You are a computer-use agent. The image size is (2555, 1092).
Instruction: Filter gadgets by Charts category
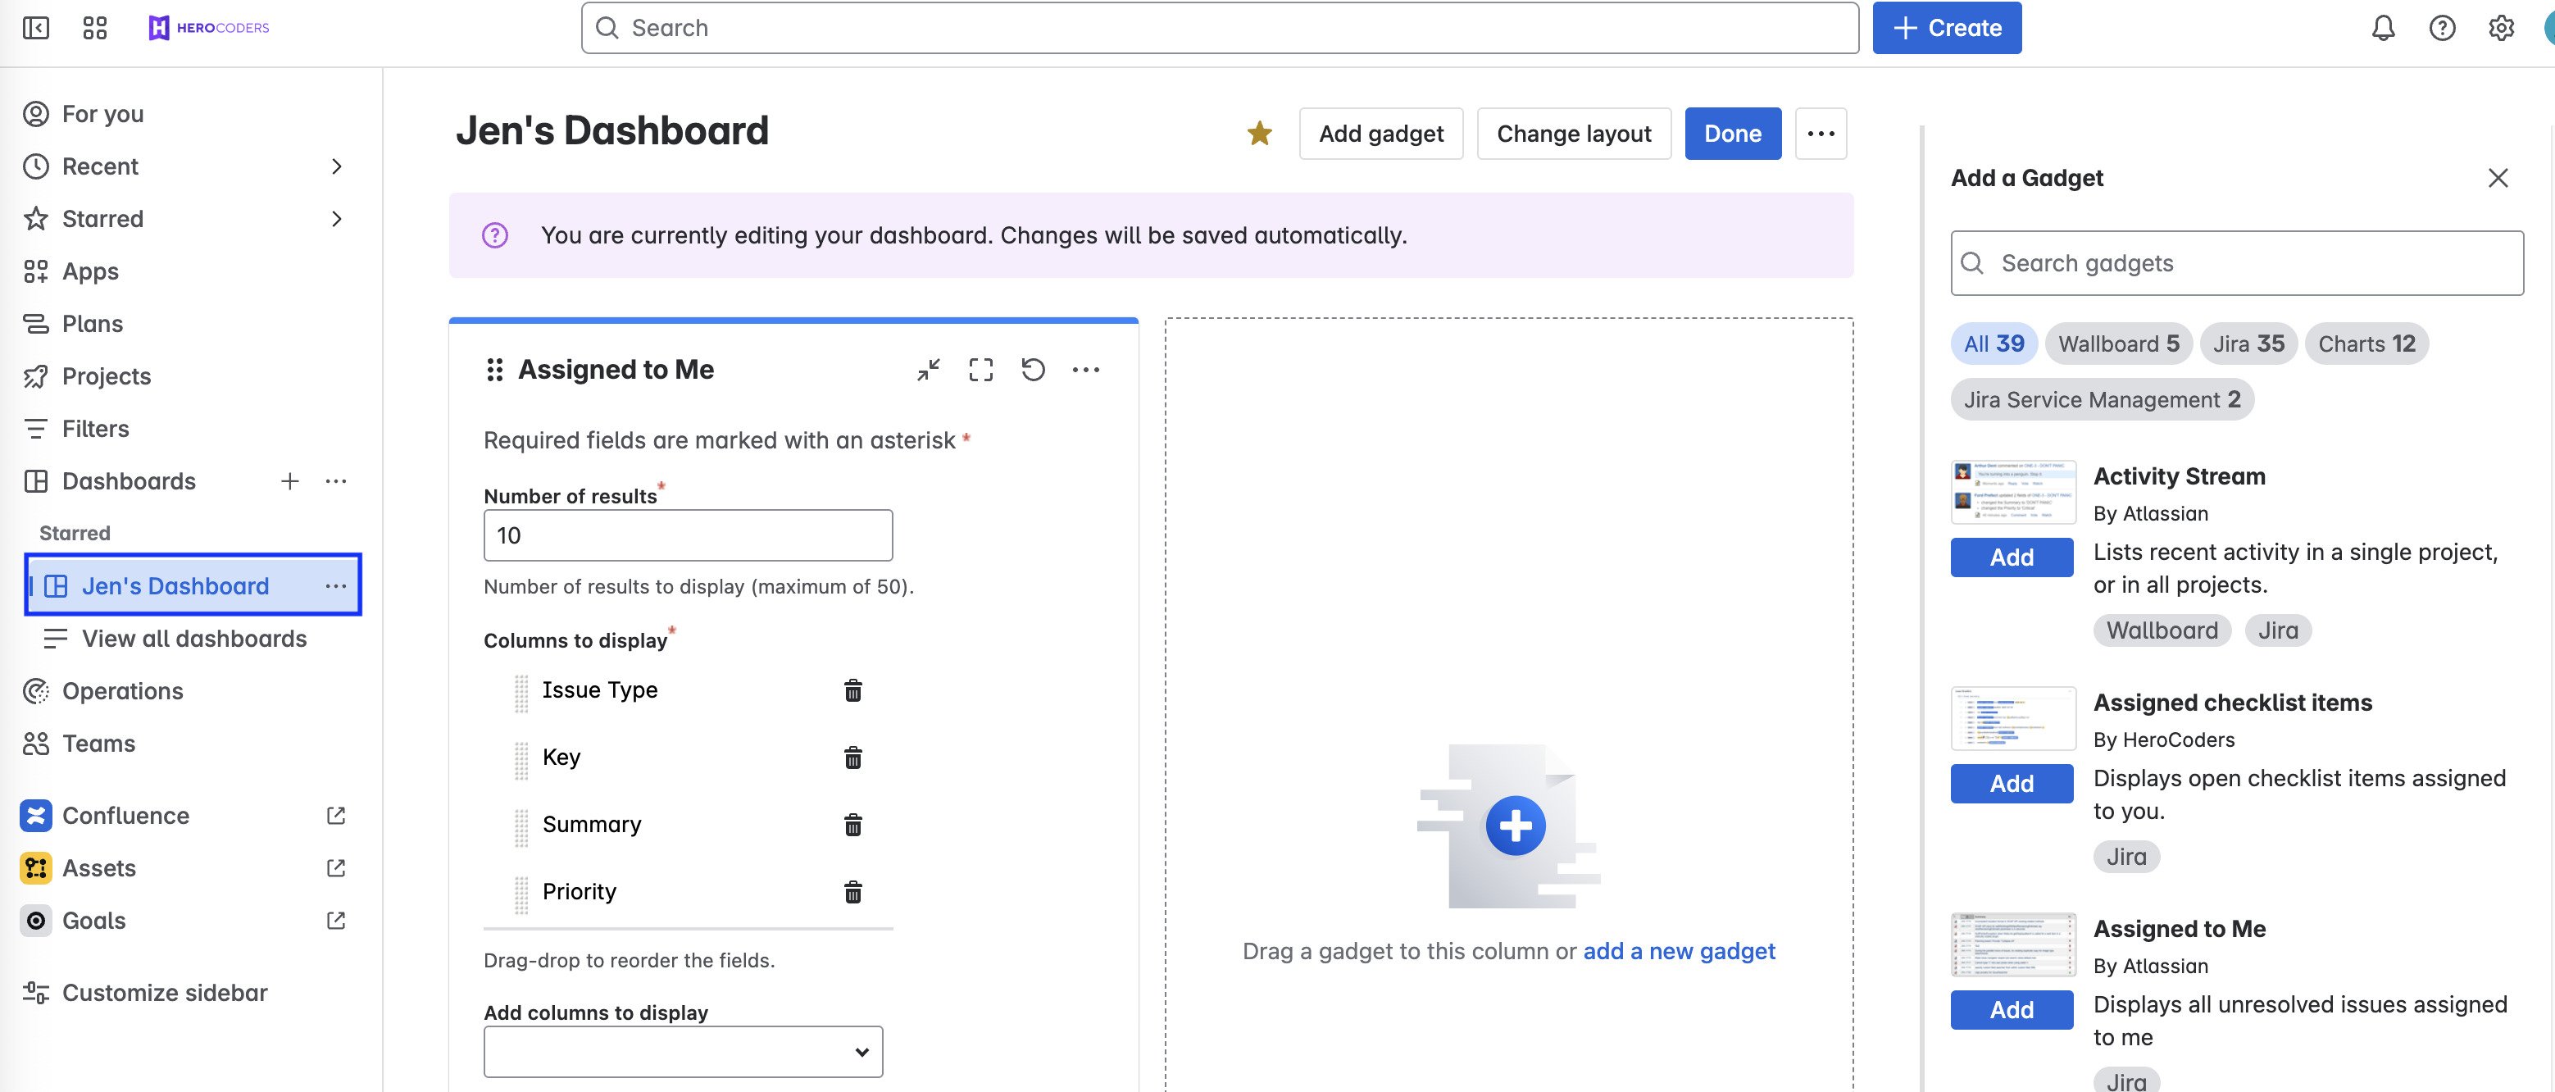pyautogui.click(x=2366, y=344)
